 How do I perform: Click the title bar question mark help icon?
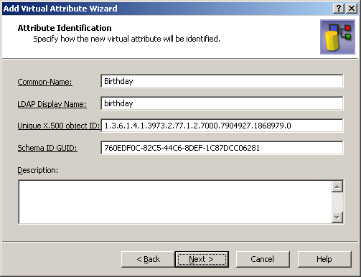(x=339, y=9)
